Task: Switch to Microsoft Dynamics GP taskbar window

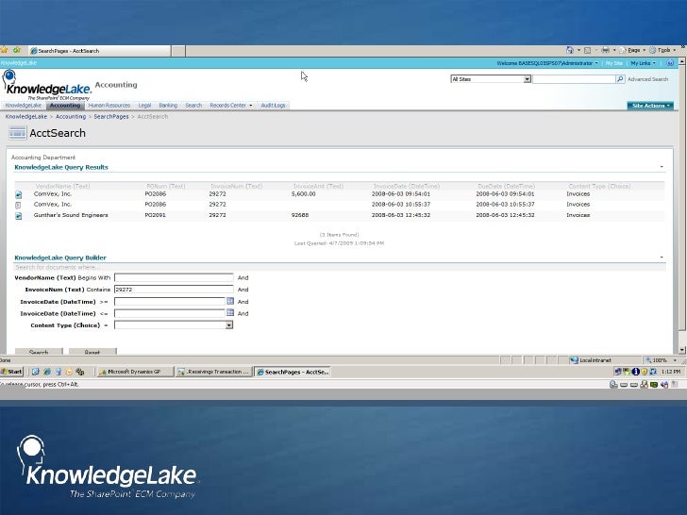Action: (135, 372)
